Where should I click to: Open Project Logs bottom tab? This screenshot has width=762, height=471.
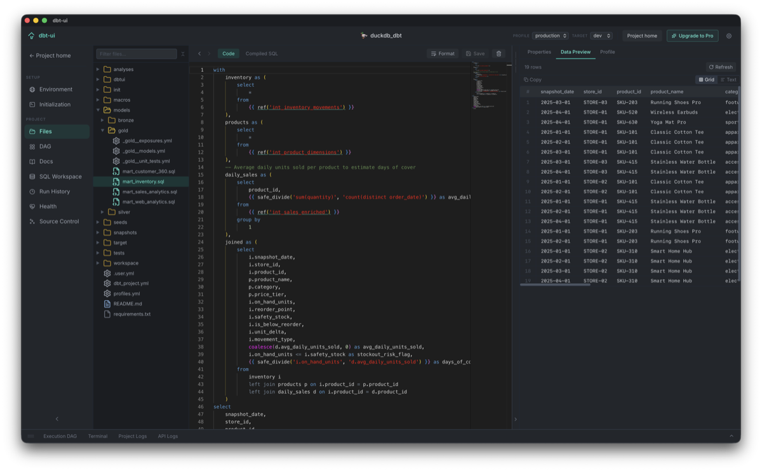[132, 437]
